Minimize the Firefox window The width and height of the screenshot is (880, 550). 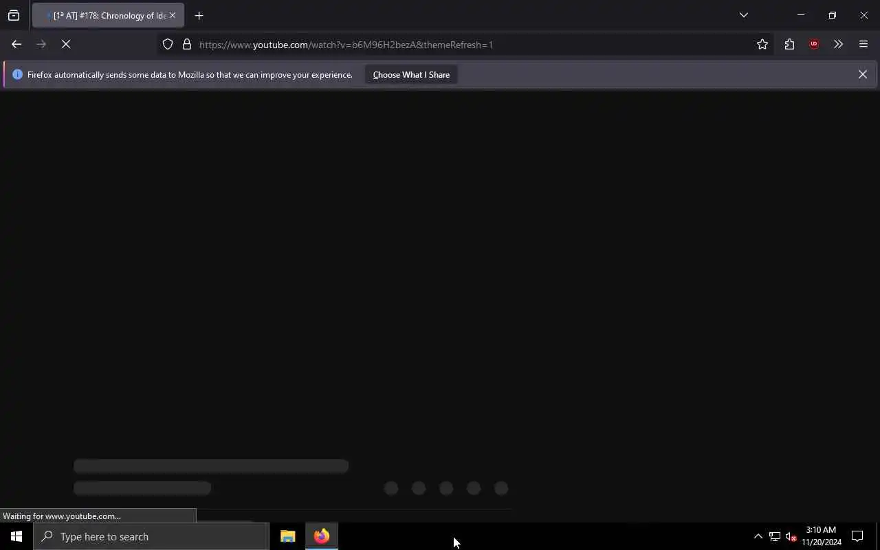tap(801, 15)
